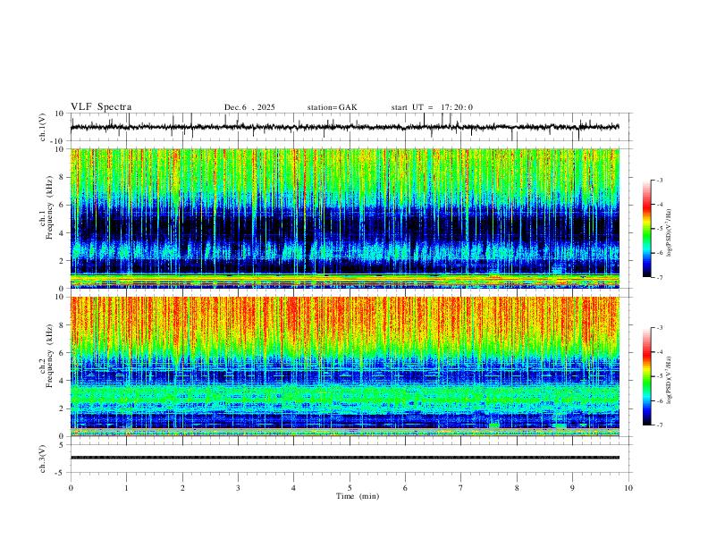Click time axis tick label "7"
This screenshot has height=547, width=708.
click(461, 487)
